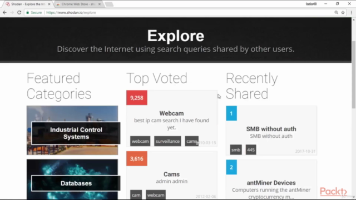Open the Chrome three-dot menu
Screen dimensions: 356x200
pyautogui.click(x=351, y=12)
